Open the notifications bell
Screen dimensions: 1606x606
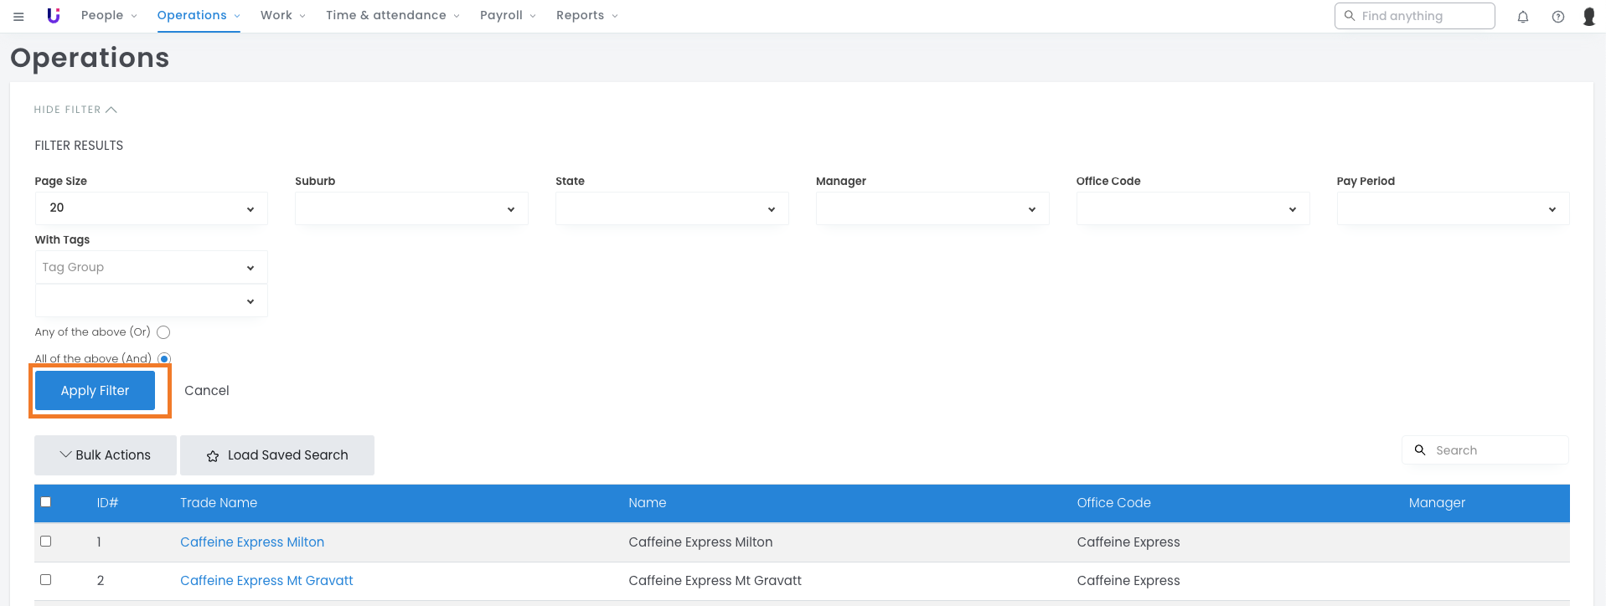coord(1523,17)
